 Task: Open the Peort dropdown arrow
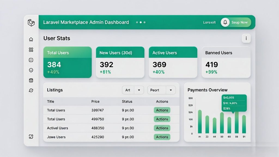click(171, 90)
